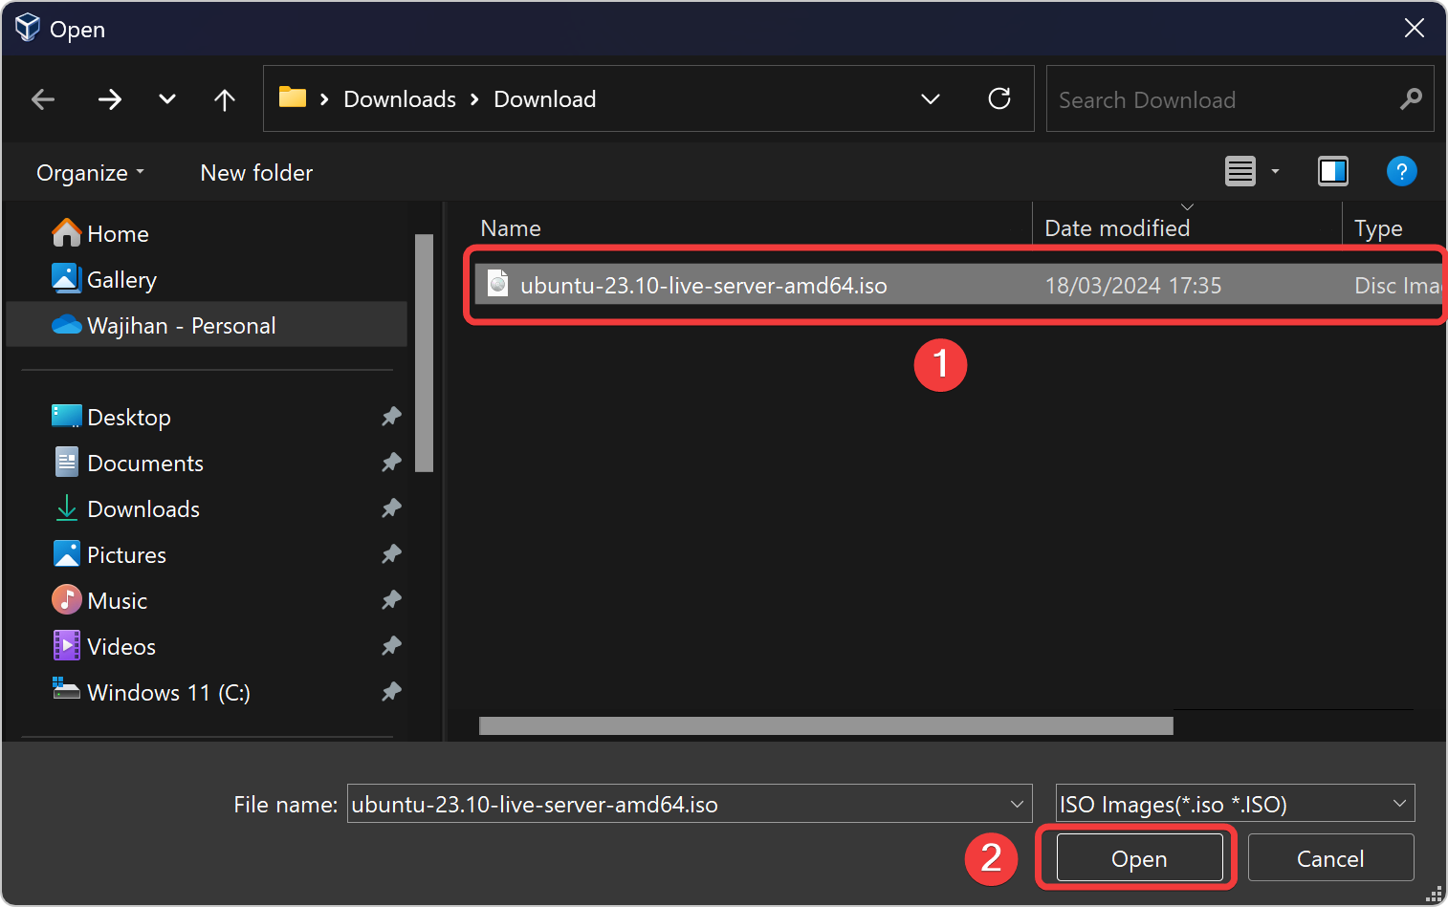Select Wajihan - Personal OneDrive
The width and height of the screenshot is (1448, 907).
(207, 326)
